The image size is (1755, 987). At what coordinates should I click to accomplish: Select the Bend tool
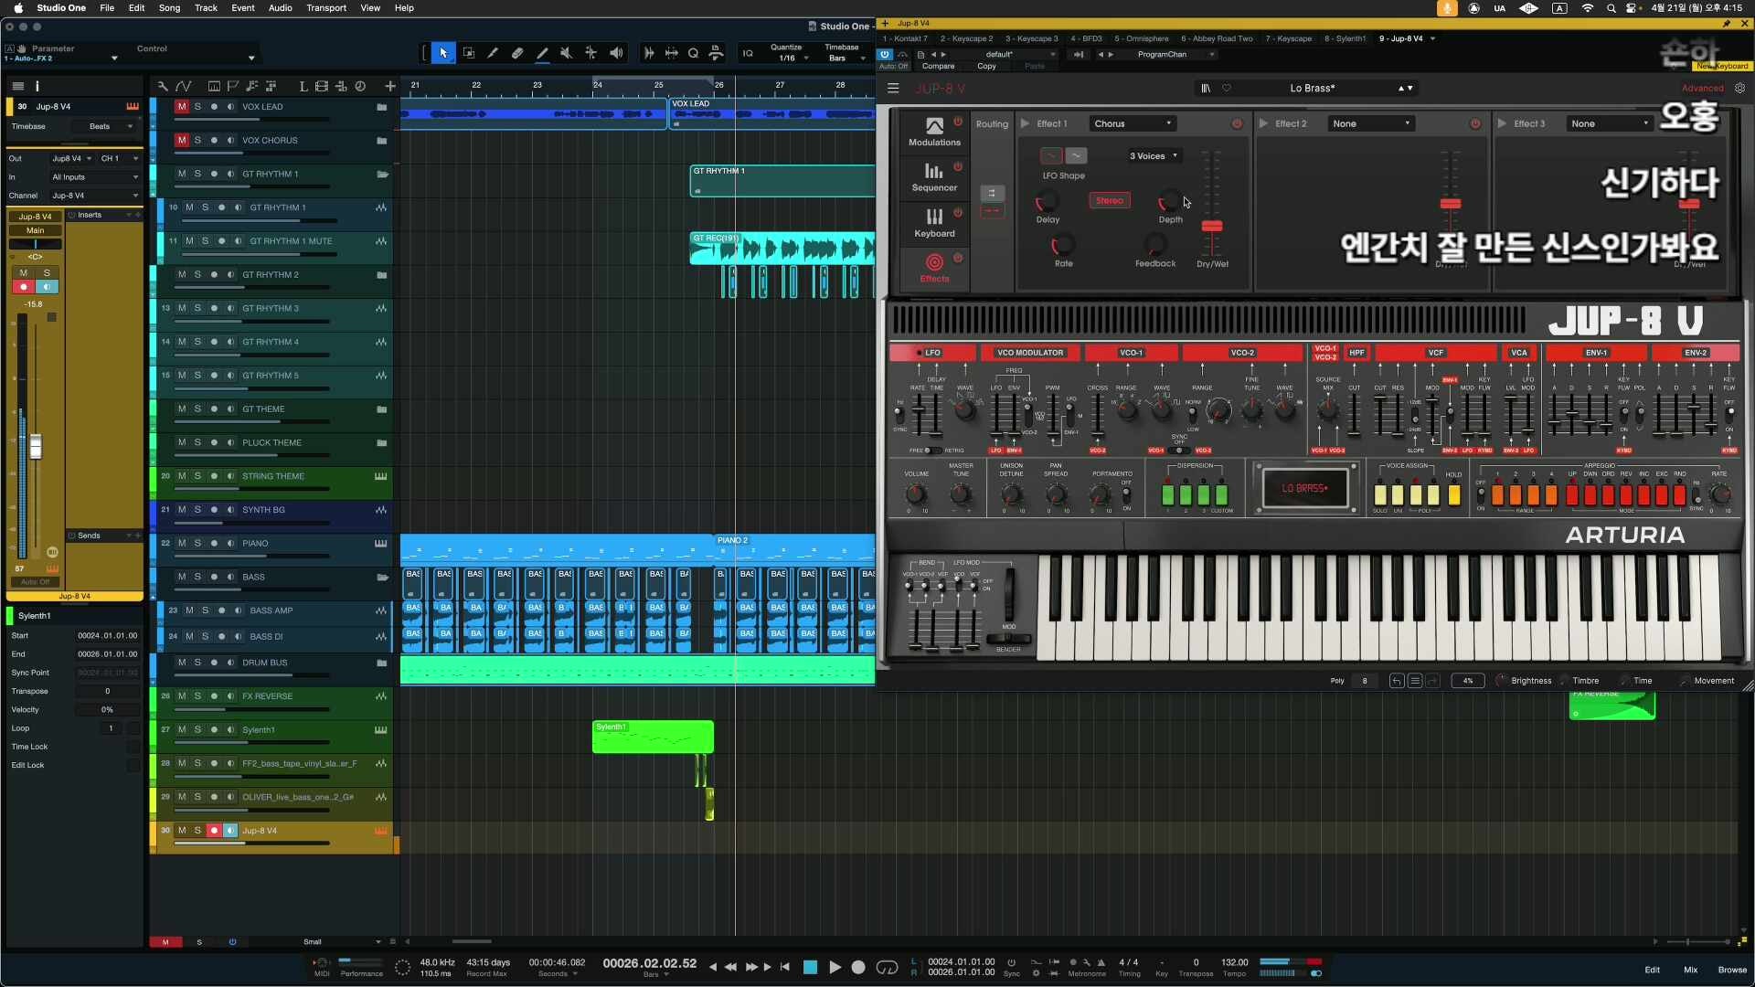(x=591, y=53)
